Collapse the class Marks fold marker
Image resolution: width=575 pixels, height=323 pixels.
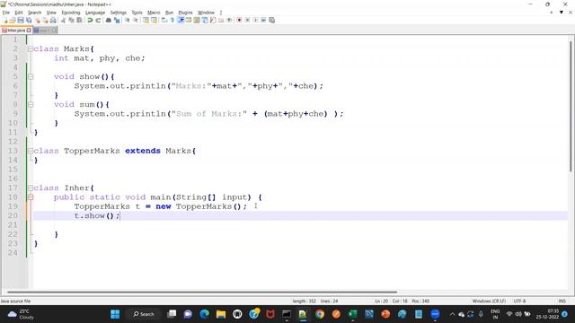(31, 49)
